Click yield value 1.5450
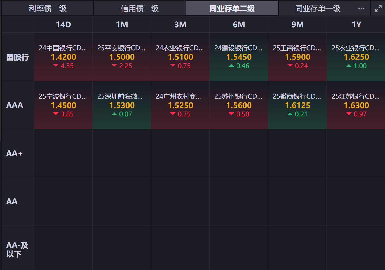Screen dimensions: 385x270 (x=239, y=57)
